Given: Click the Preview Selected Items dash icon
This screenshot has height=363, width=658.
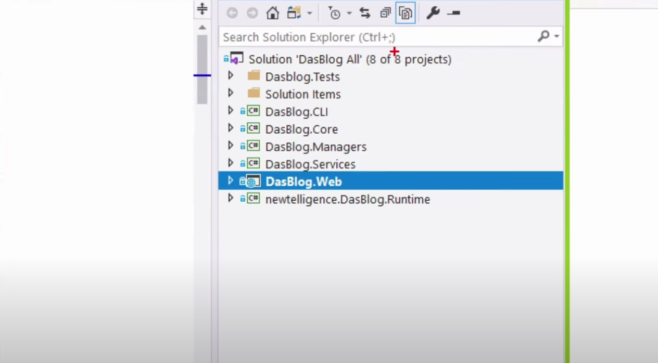Looking at the screenshot, I should (x=453, y=13).
